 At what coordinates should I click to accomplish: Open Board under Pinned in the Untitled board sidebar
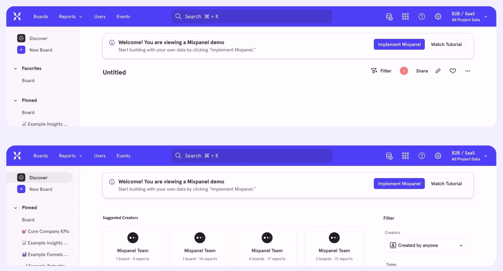[x=28, y=112]
